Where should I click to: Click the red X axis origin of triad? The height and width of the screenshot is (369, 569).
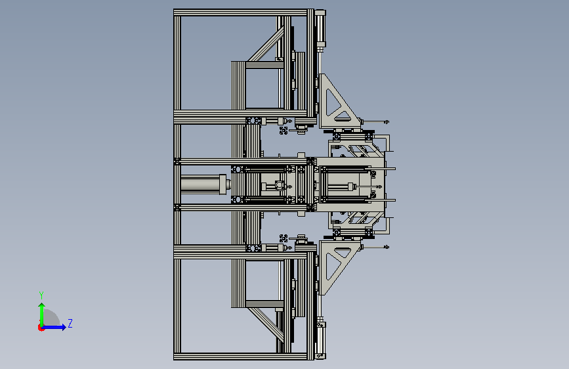coord(41,328)
